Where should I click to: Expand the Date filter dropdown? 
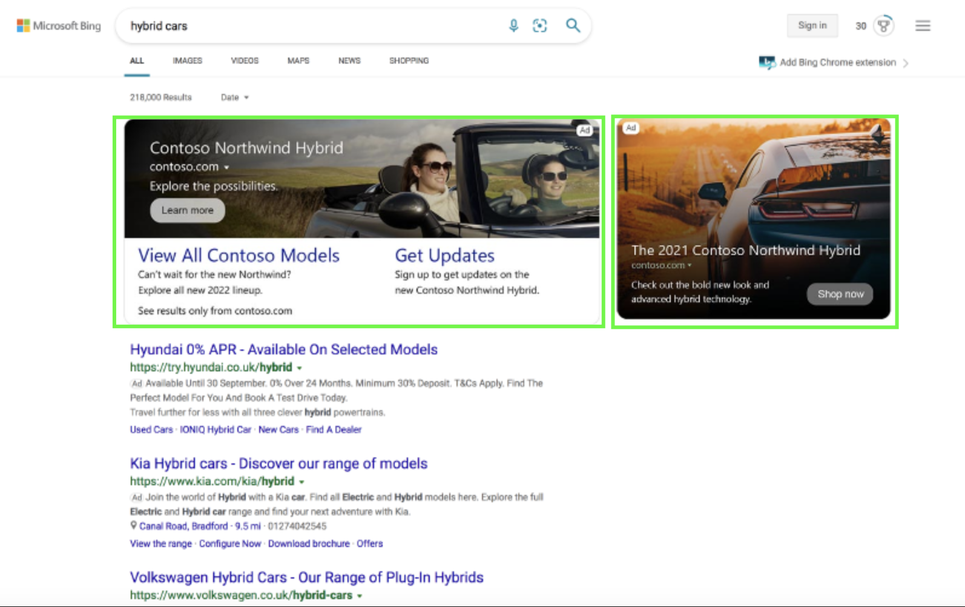click(235, 97)
